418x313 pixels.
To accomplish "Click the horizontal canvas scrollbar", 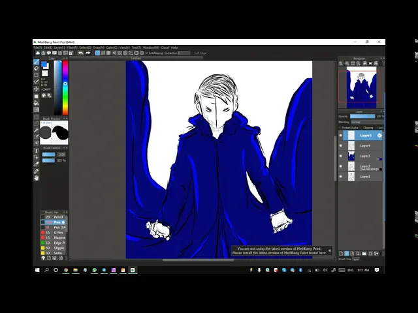I will click(x=198, y=260).
